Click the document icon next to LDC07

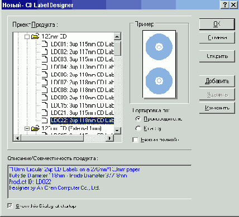[x=45, y=82]
